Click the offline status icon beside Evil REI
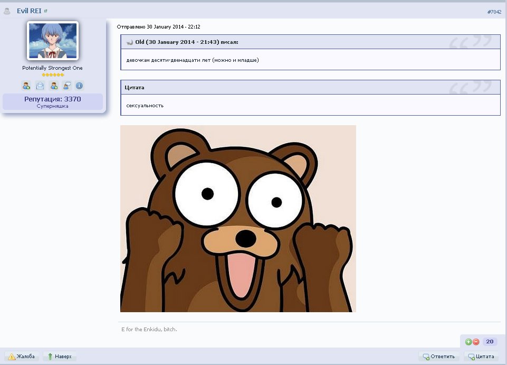Screen dimensions: 507x365 [x=7, y=11]
